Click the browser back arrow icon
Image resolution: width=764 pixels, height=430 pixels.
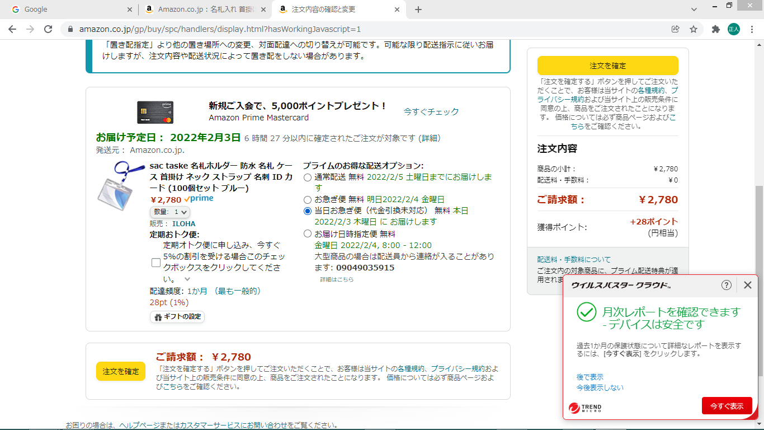12,29
